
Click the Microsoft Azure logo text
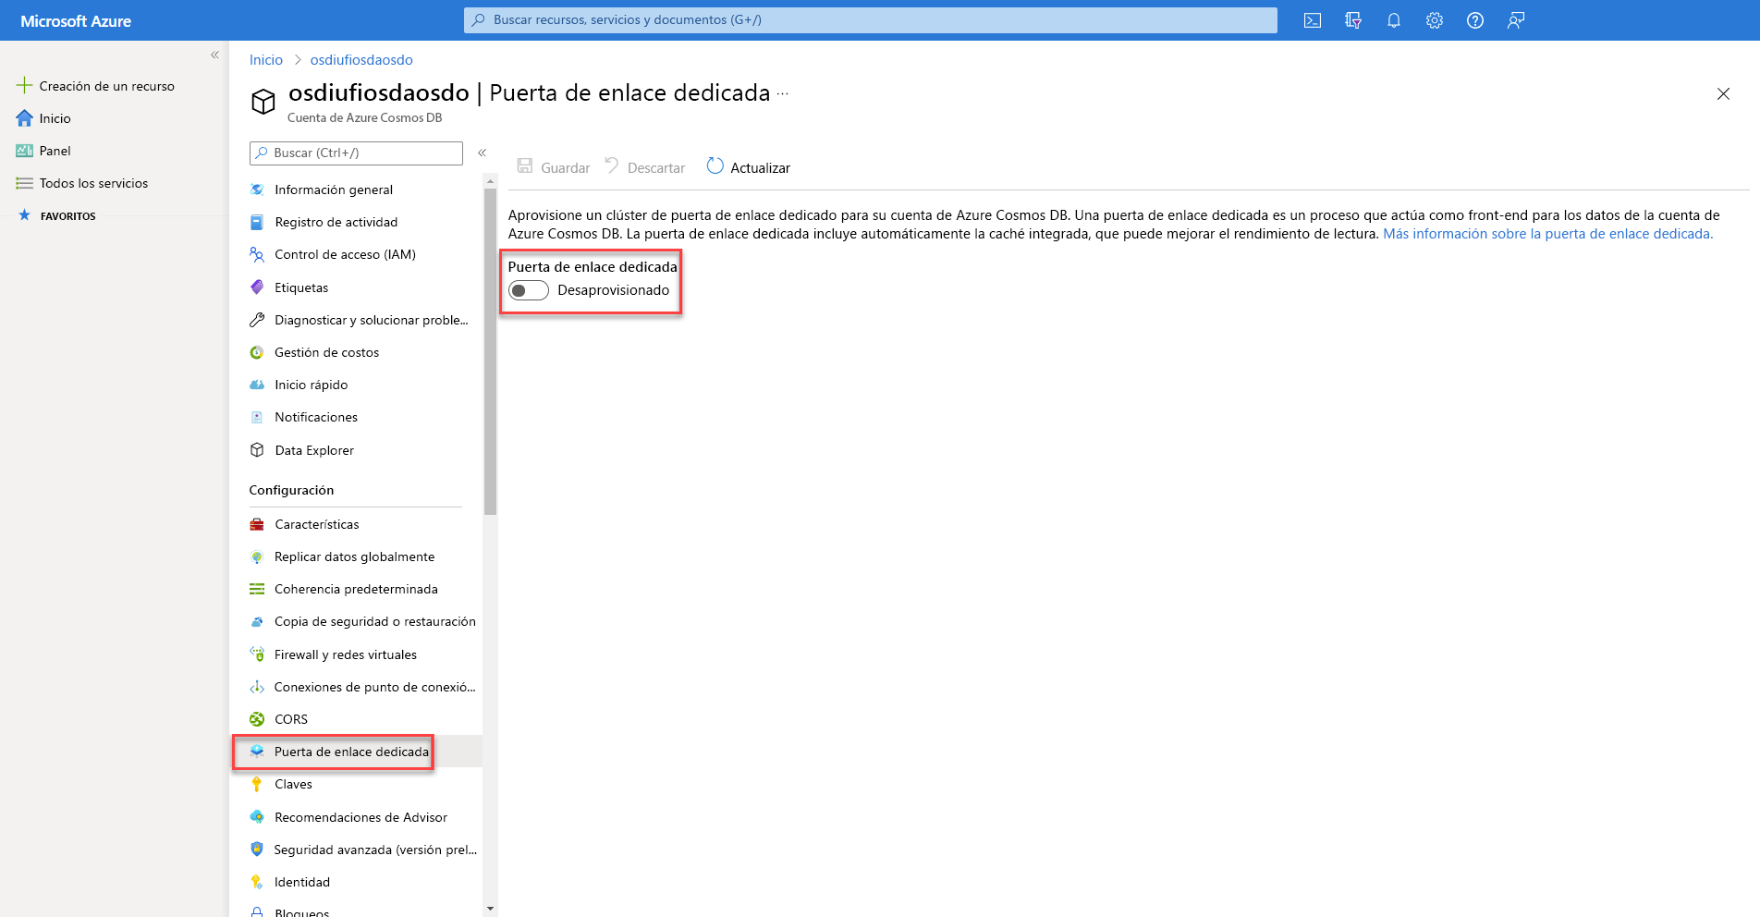pos(76,21)
